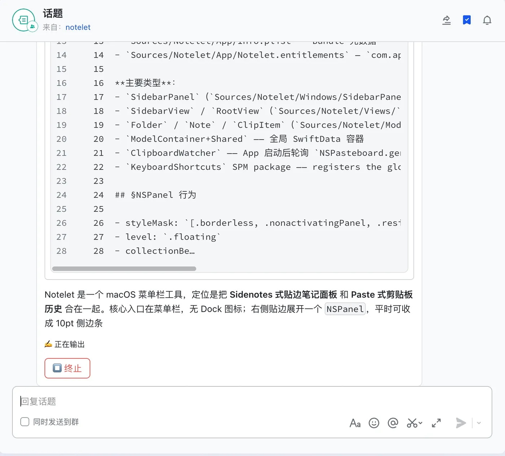Viewport: 505px width, 456px height.
Task: Open notification bell settings
Action: tap(487, 20)
